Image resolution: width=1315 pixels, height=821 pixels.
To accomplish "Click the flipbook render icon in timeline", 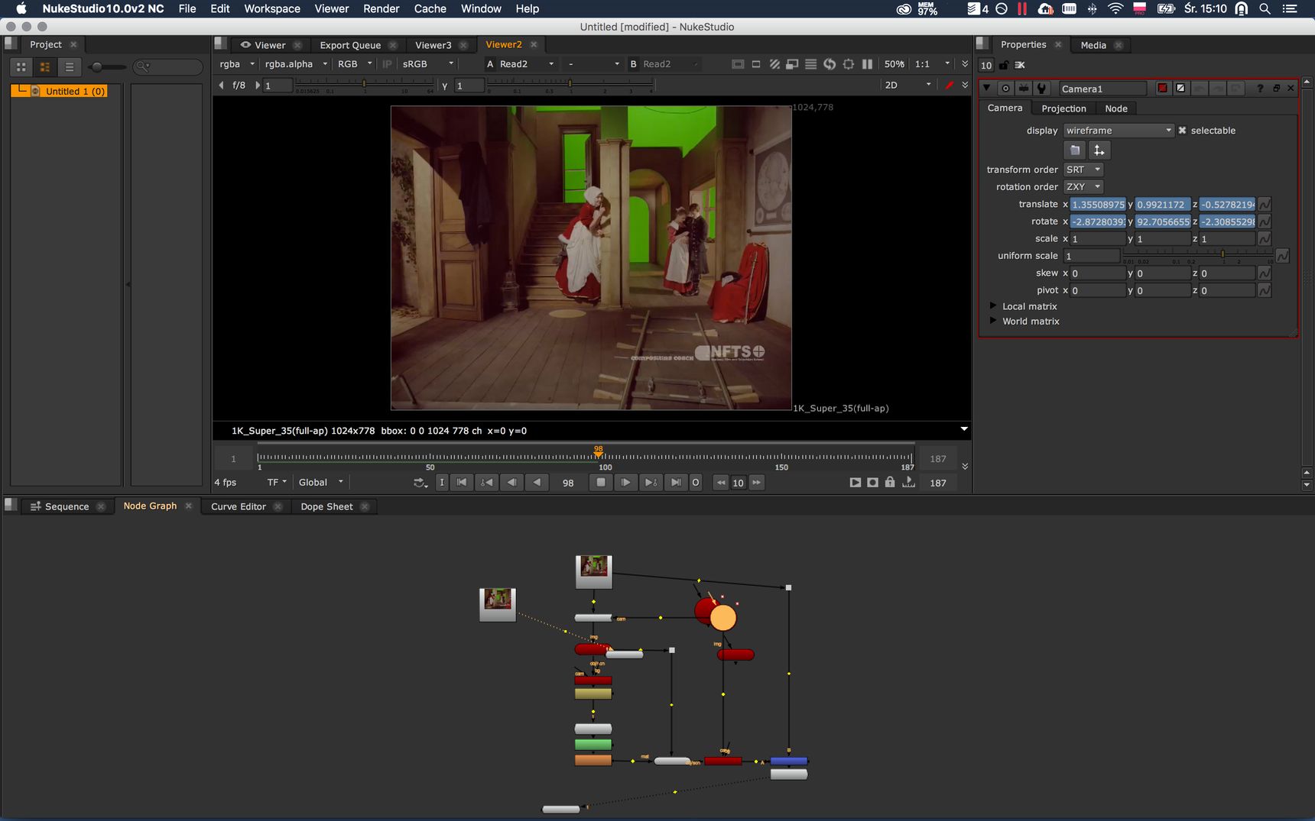I will click(x=856, y=483).
